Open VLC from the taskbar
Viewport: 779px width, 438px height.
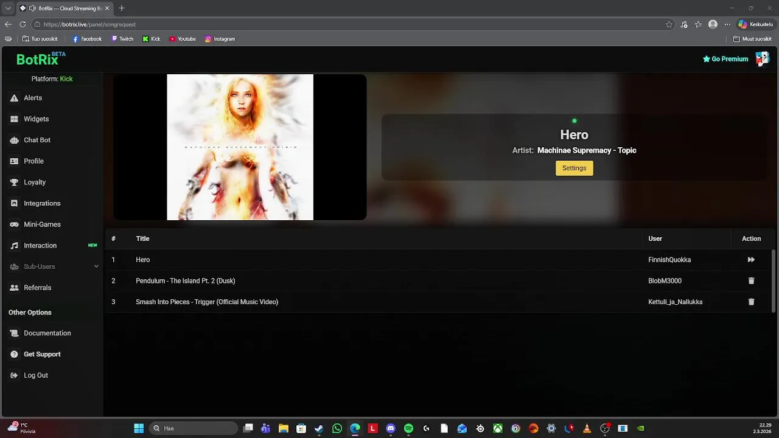coord(587,428)
